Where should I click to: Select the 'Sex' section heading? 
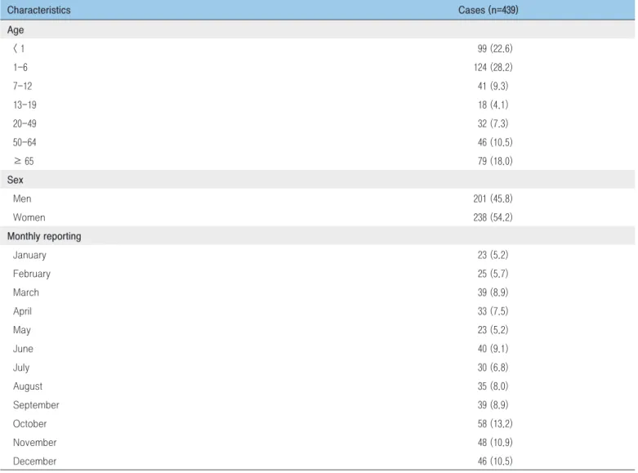point(15,180)
